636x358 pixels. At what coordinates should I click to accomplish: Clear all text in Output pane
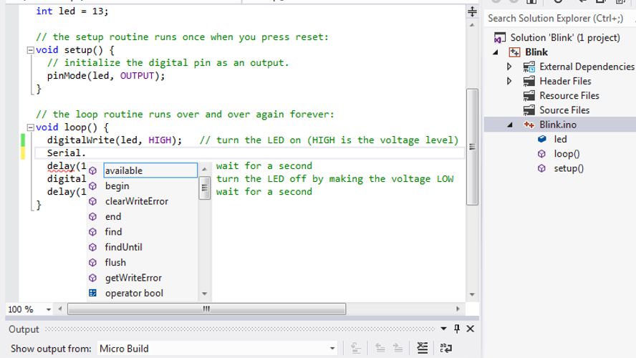(423, 348)
